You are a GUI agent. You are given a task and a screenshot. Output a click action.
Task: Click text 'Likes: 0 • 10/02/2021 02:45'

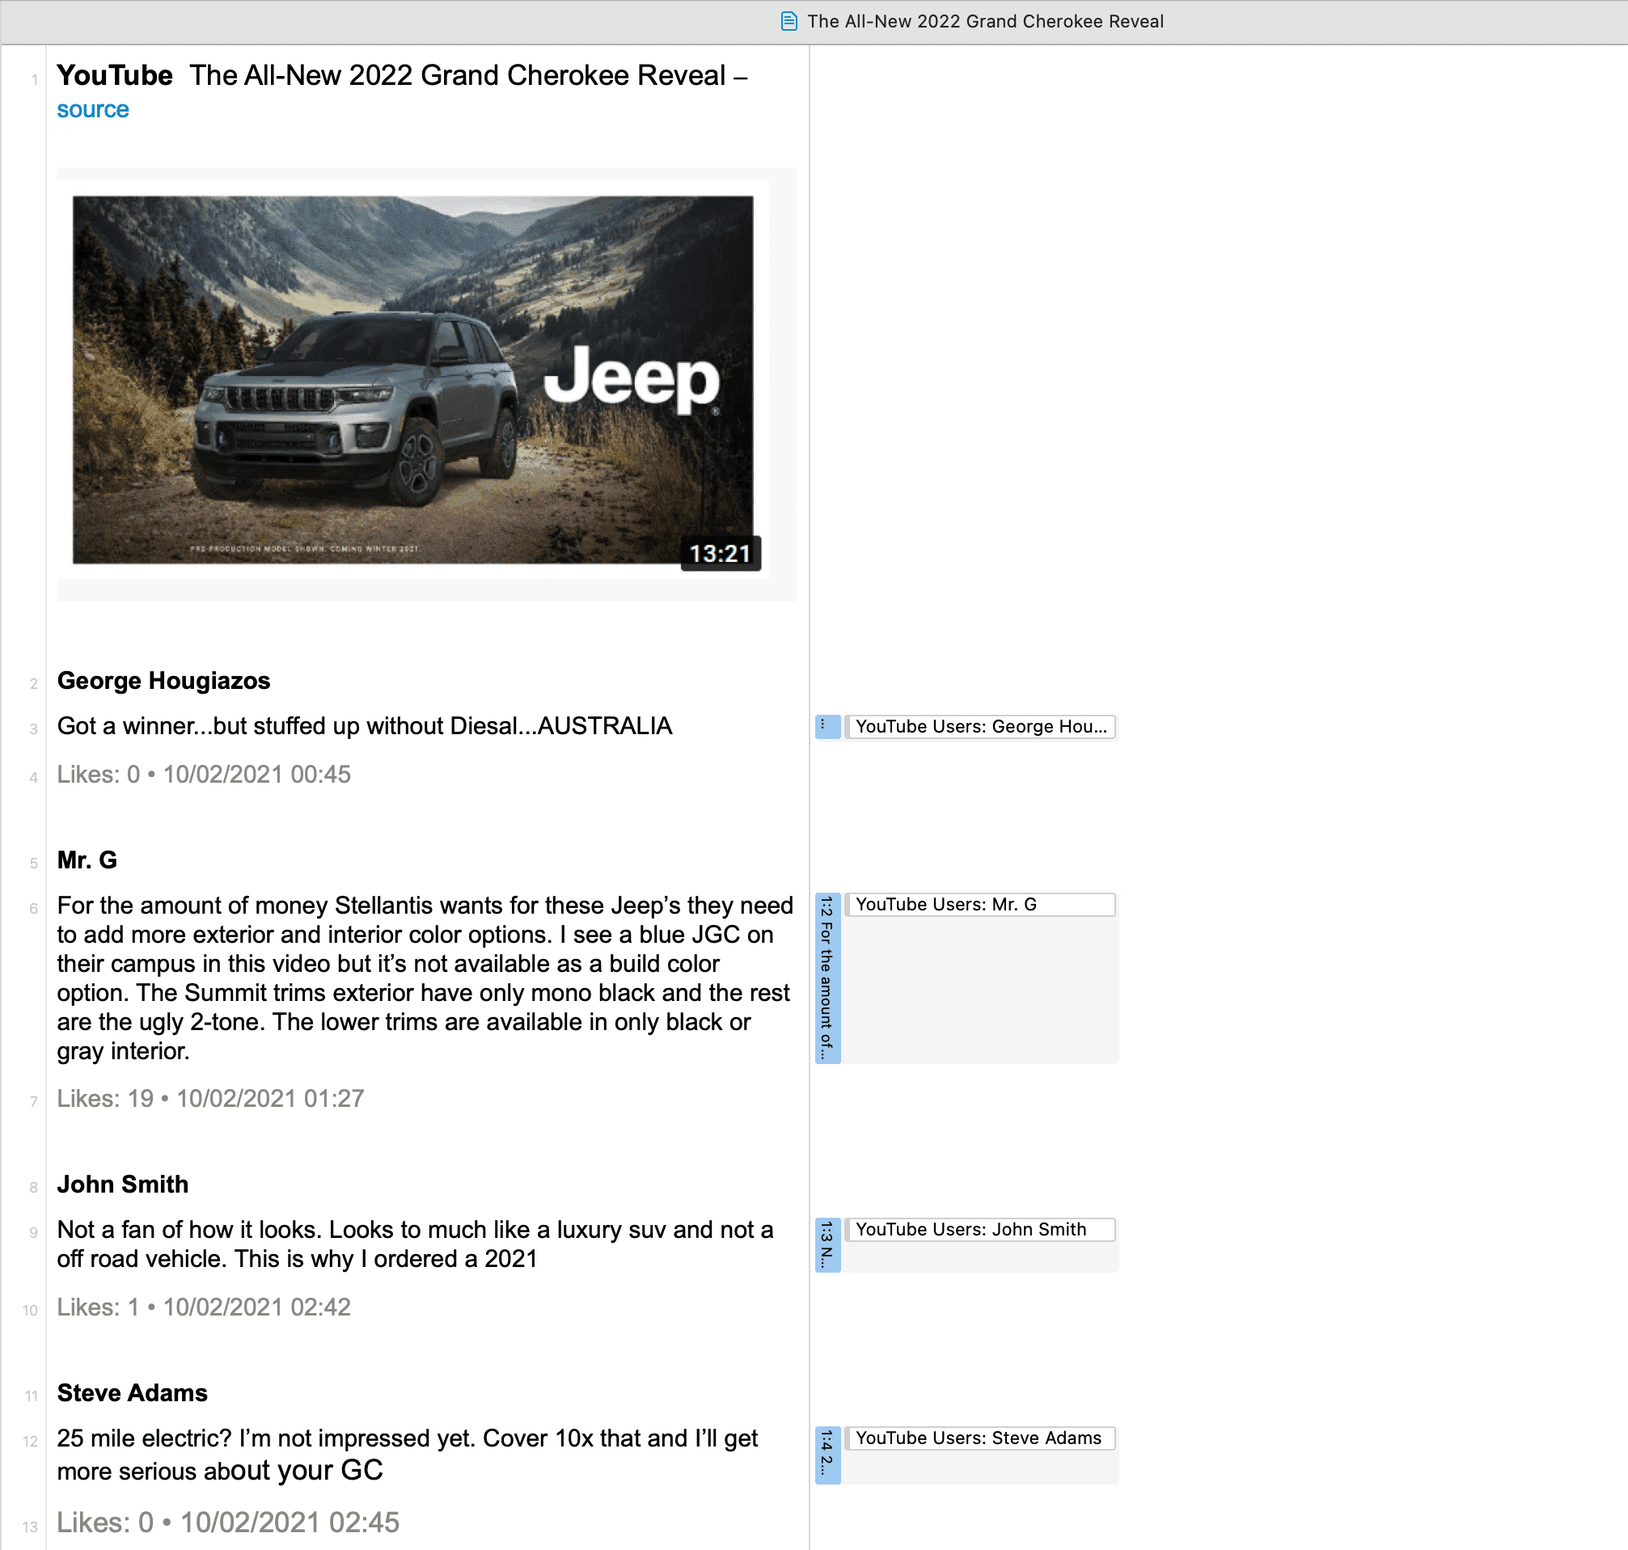(228, 1522)
